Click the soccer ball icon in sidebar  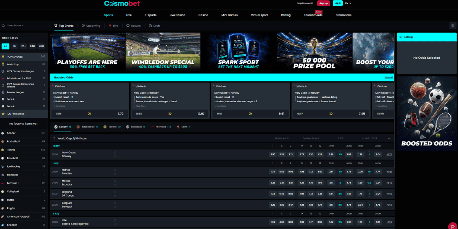(x=3, y=133)
